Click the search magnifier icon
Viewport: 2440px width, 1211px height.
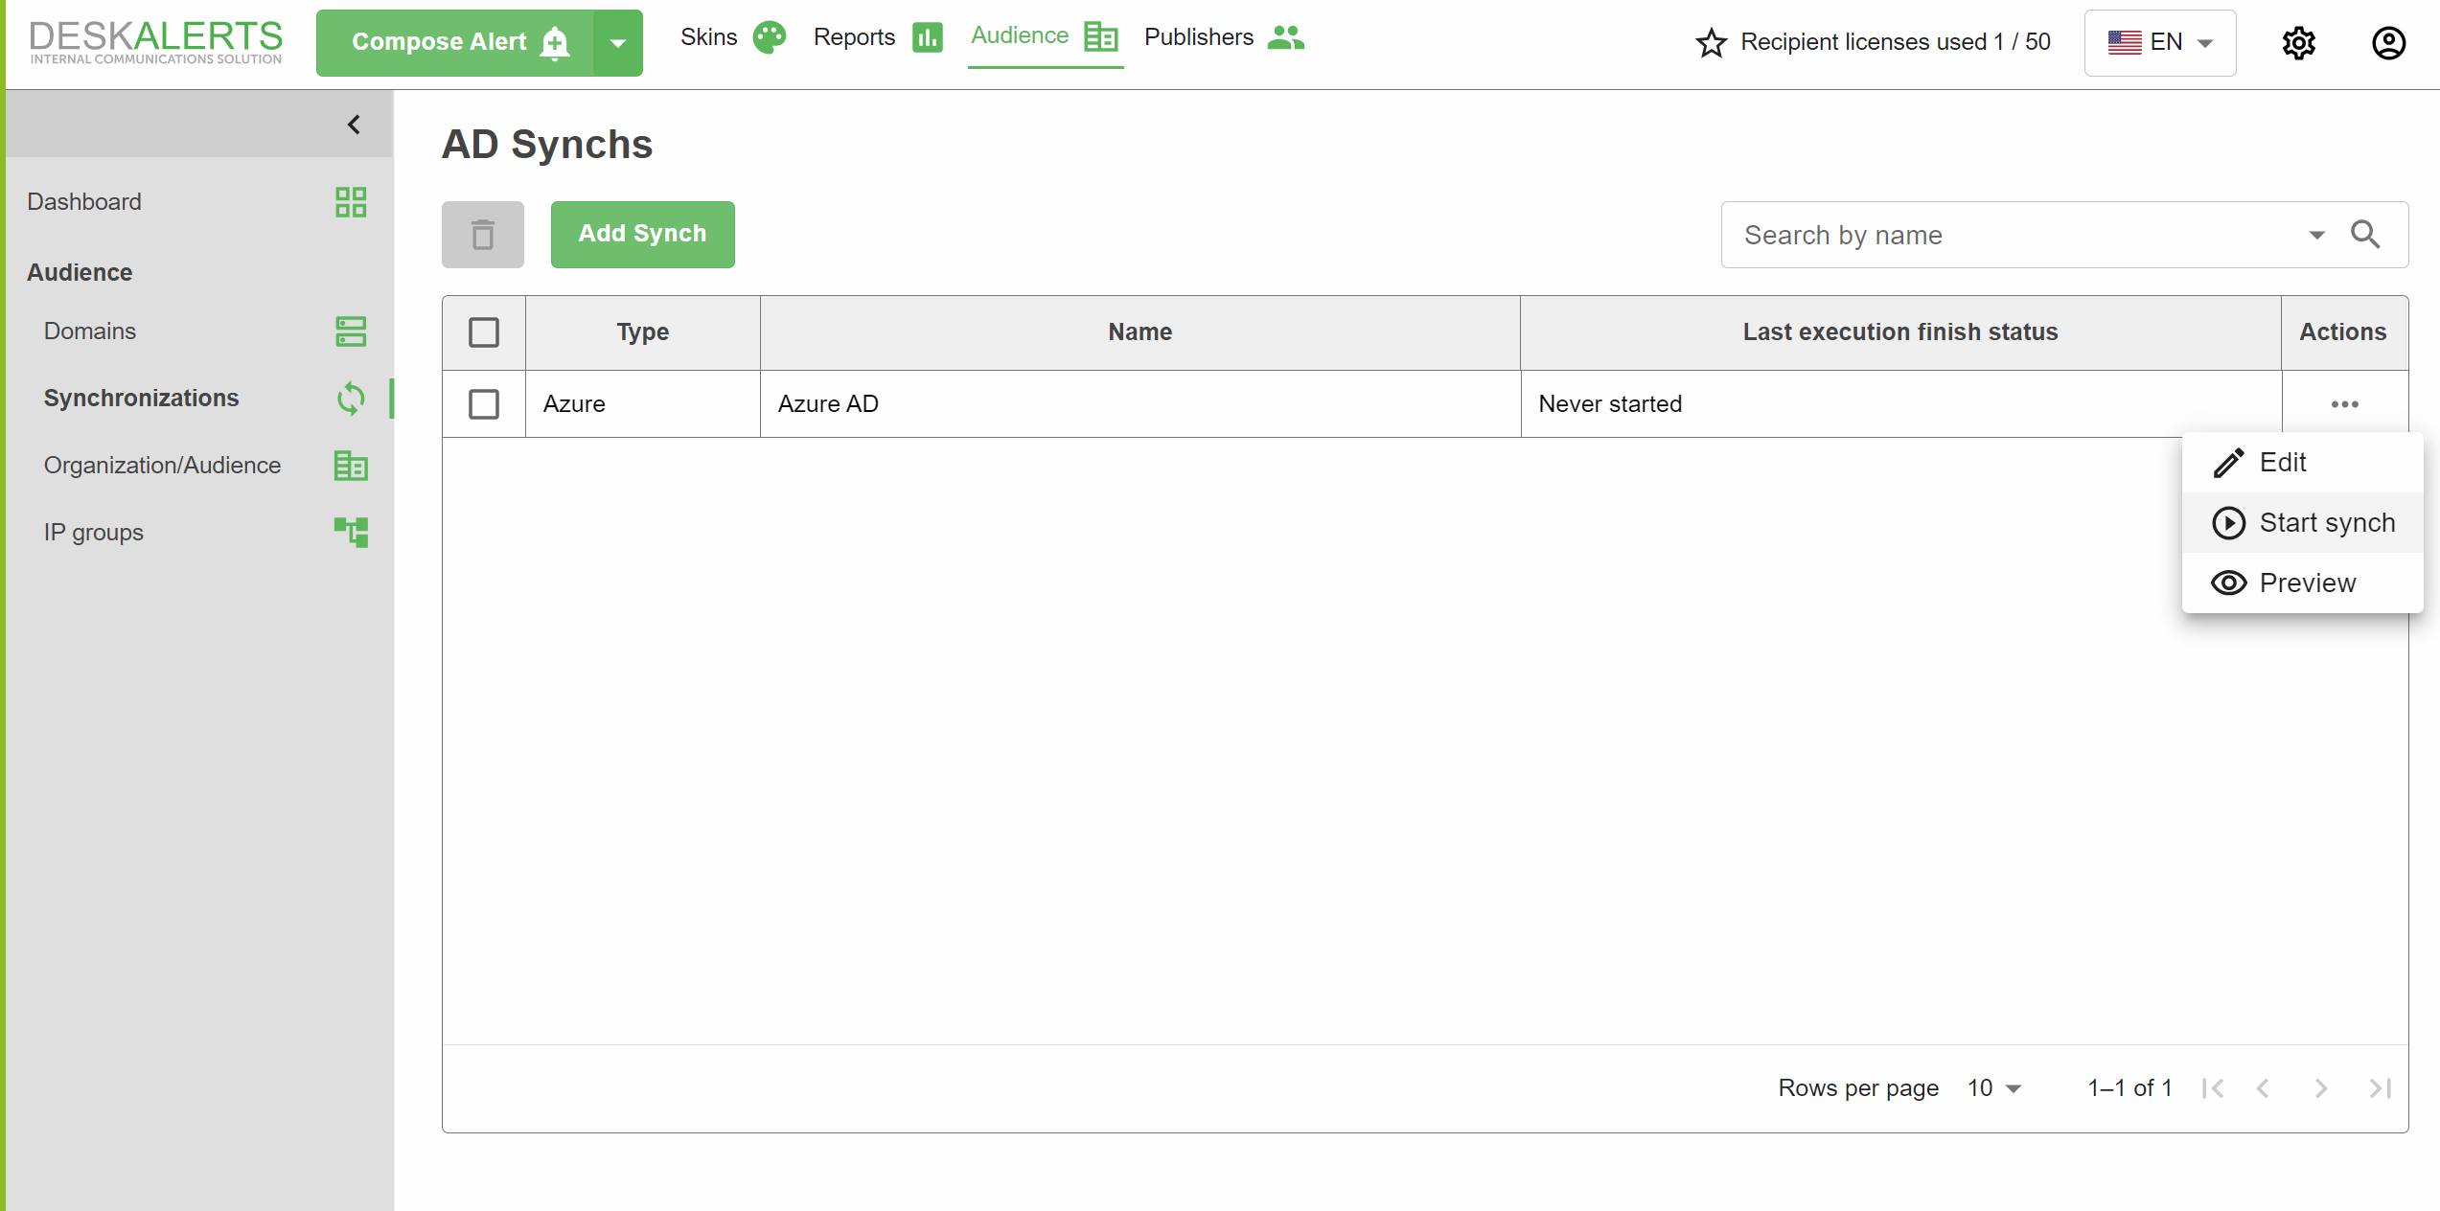2365,235
